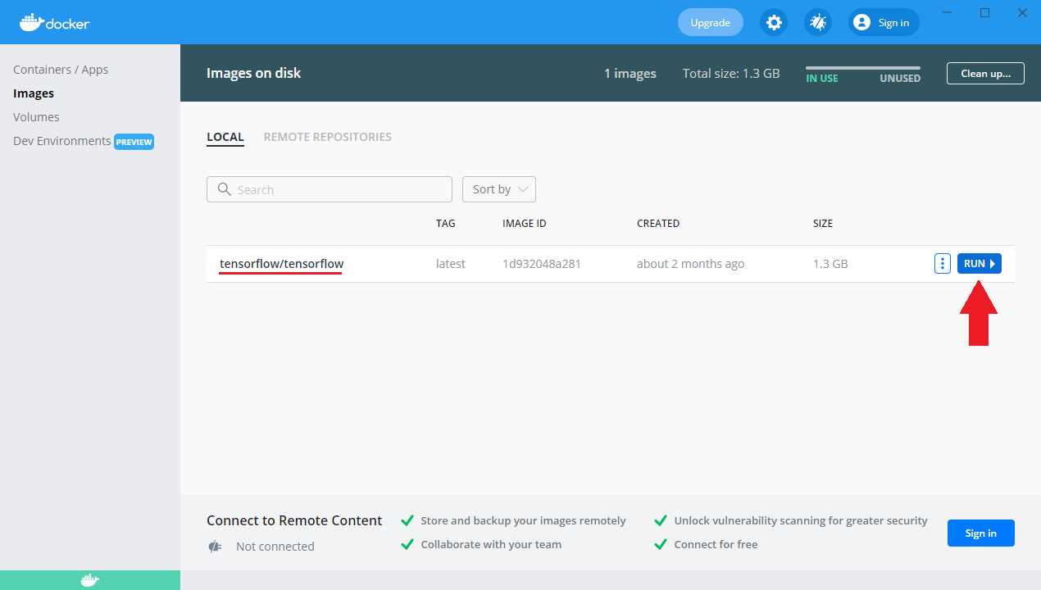Click the Docker logo in header
This screenshot has width=1041, height=590.
coord(54,22)
